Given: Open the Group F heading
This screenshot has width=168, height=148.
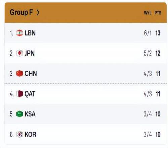Looking at the screenshot, I should [x=21, y=12].
